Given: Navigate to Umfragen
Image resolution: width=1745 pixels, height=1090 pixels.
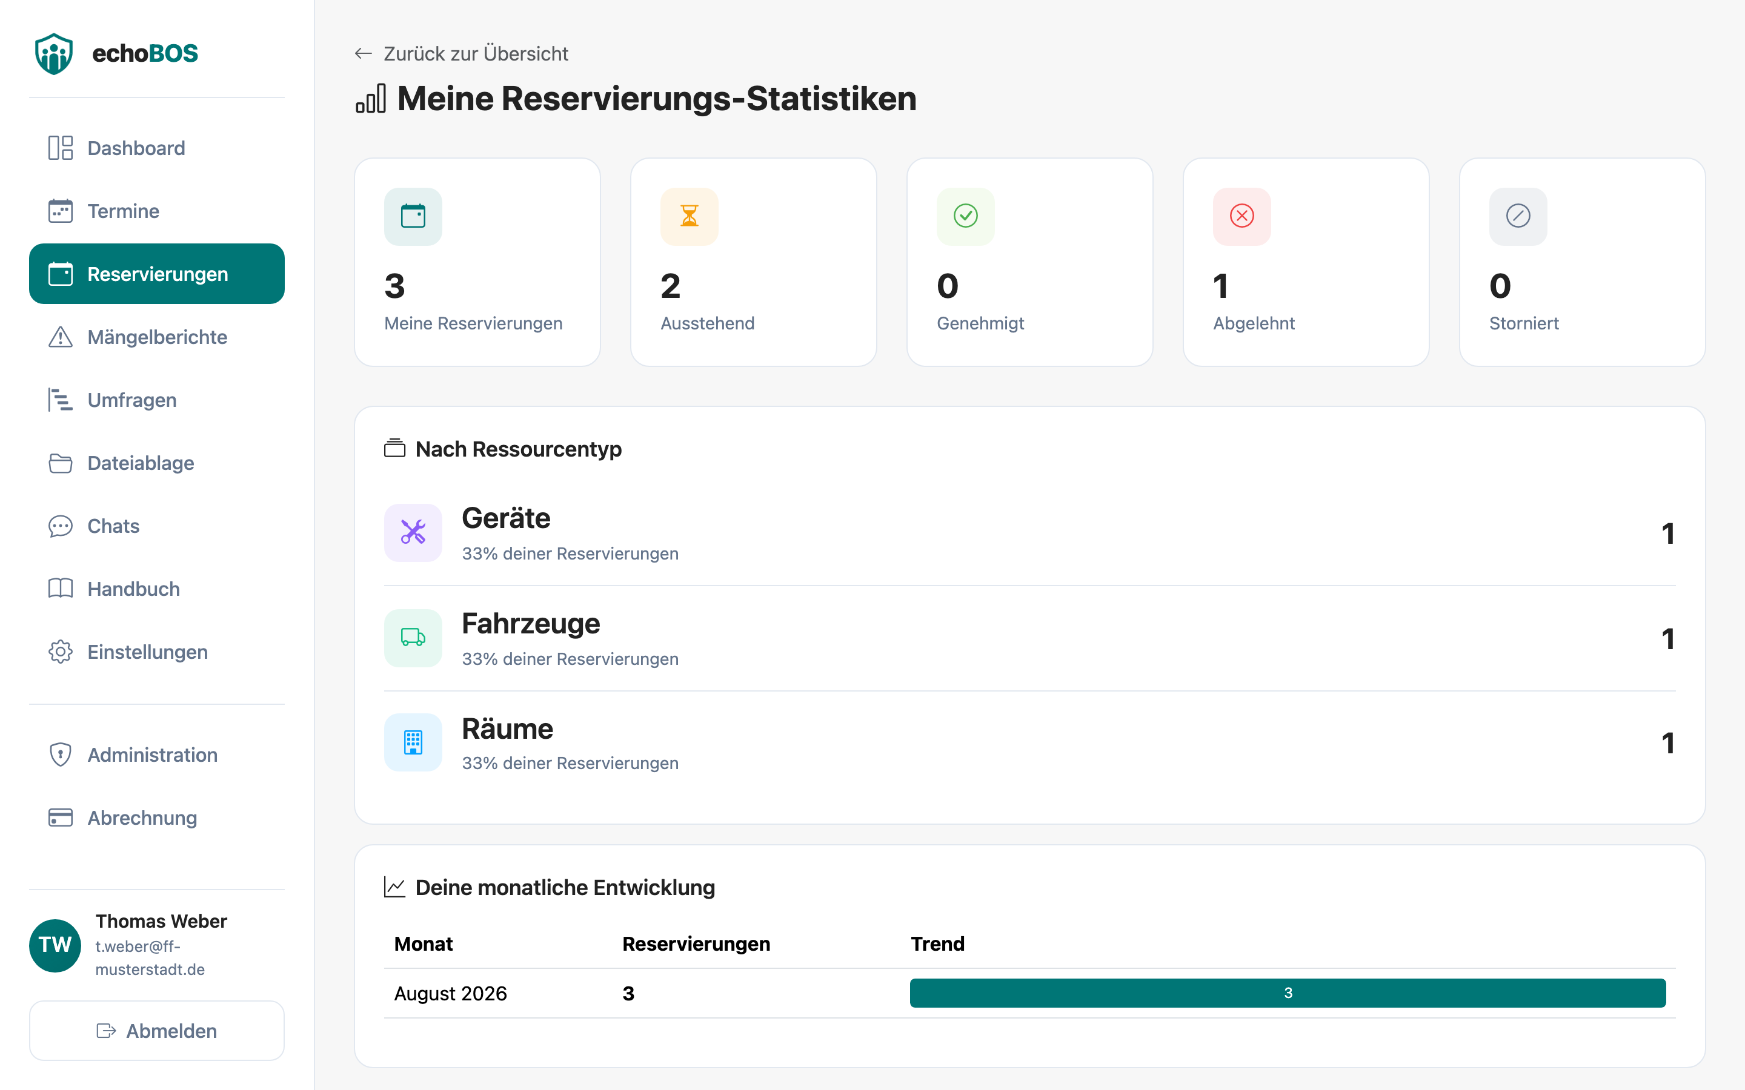Looking at the screenshot, I should pyautogui.click(x=156, y=400).
